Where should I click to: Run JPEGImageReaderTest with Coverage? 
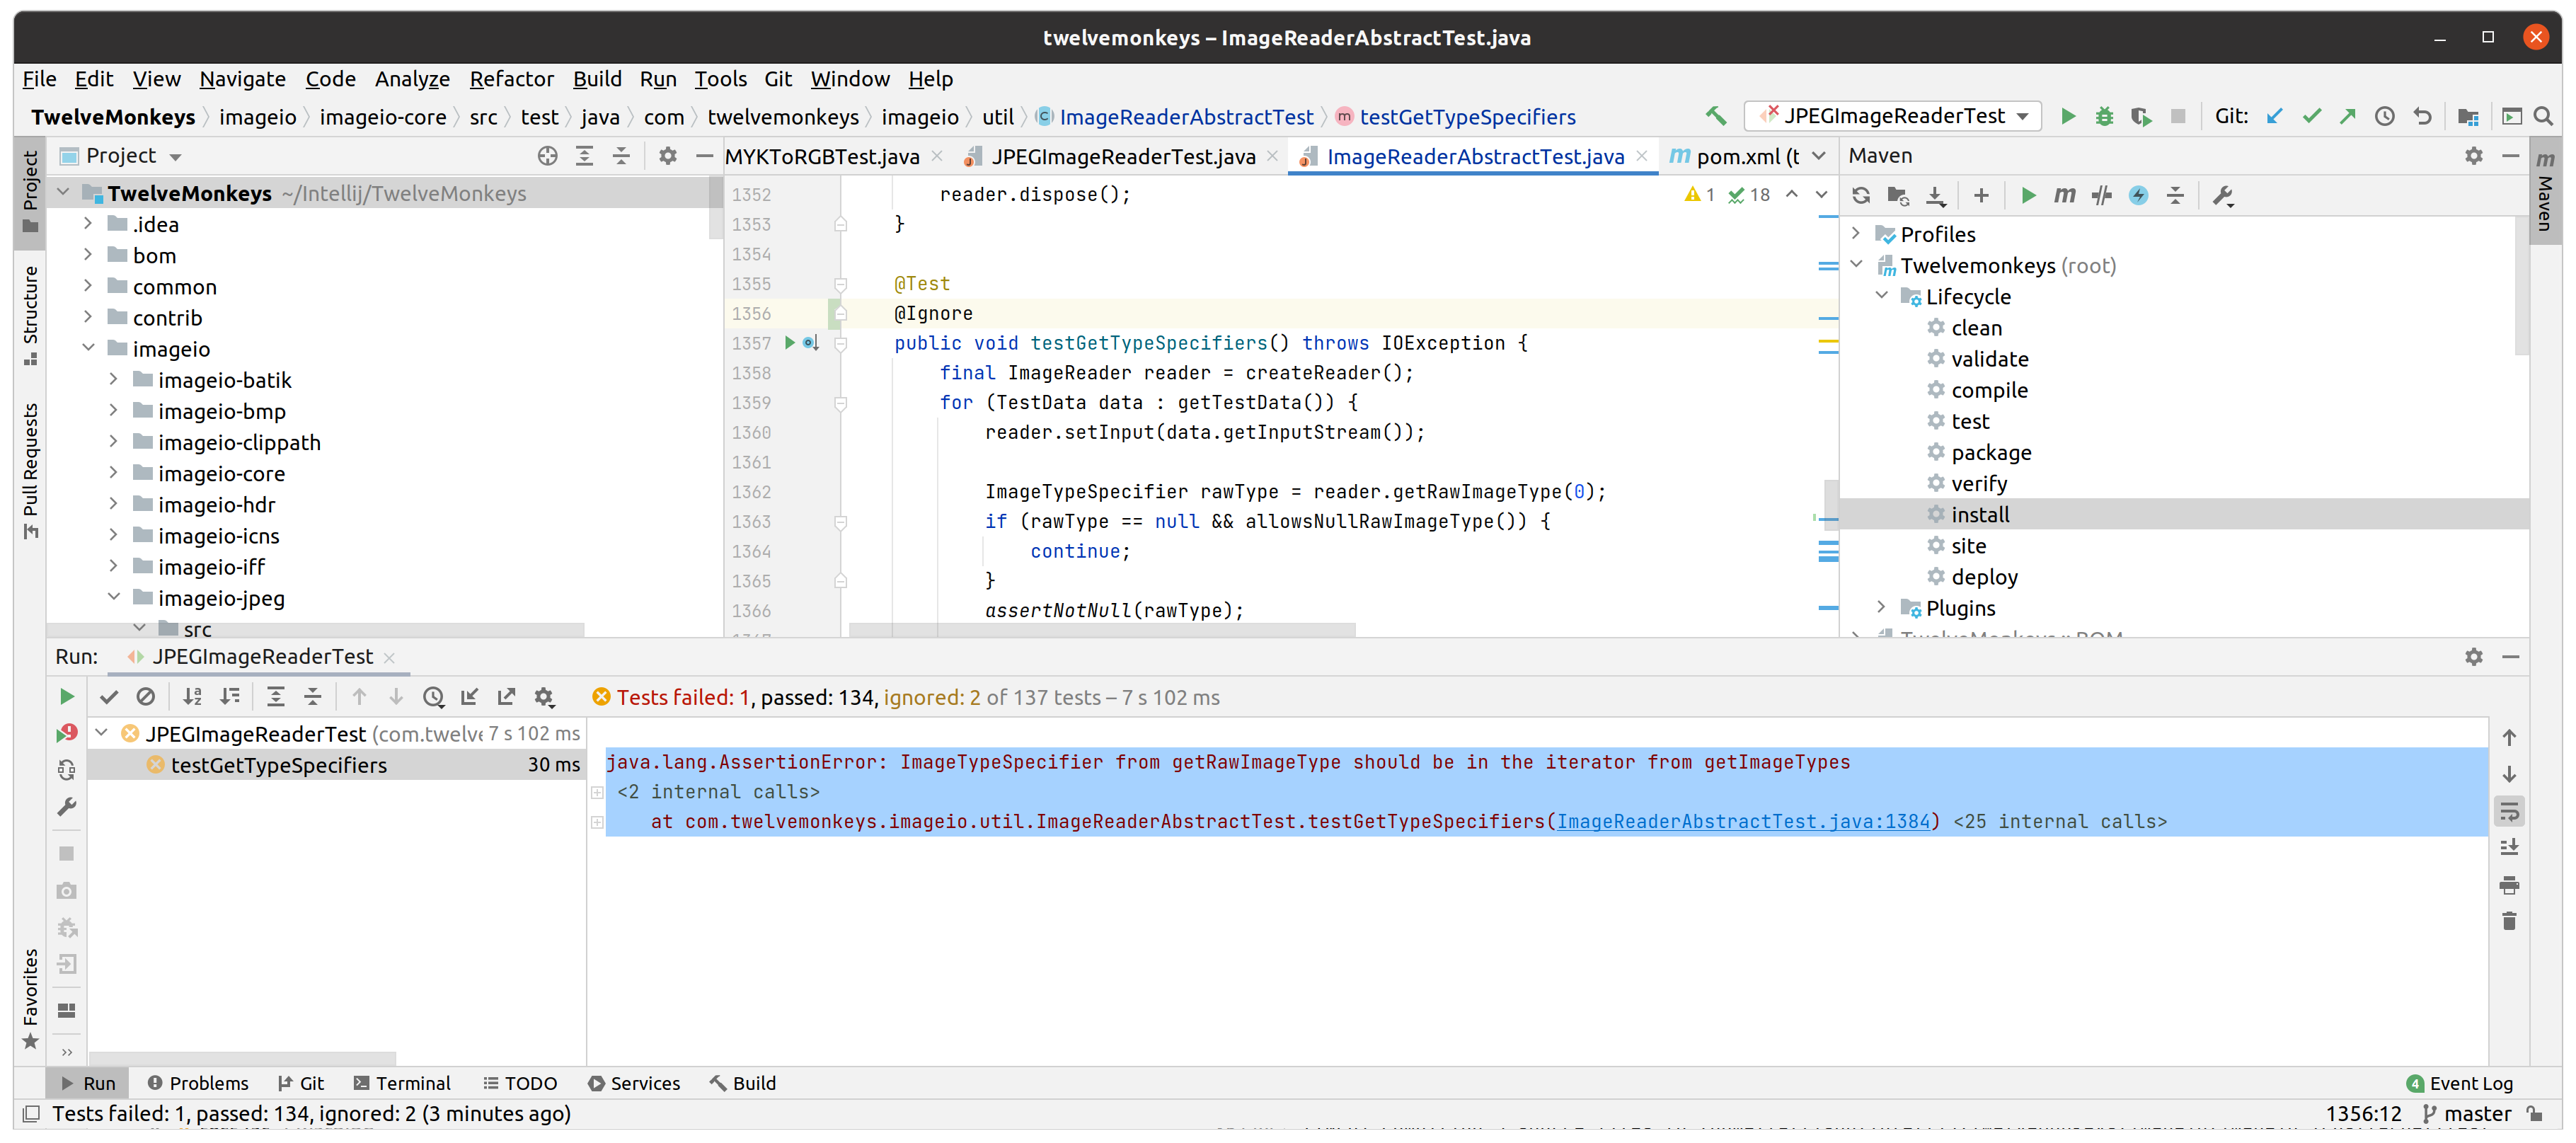[x=2142, y=116]
